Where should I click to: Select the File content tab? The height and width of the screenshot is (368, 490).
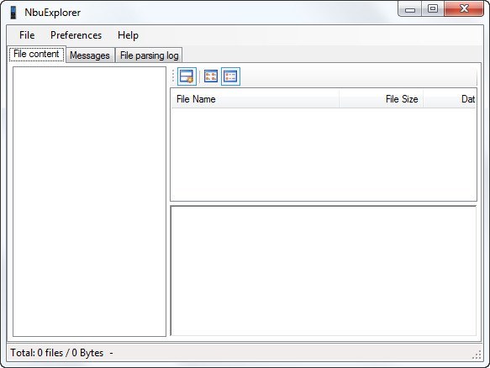[36, 54]
